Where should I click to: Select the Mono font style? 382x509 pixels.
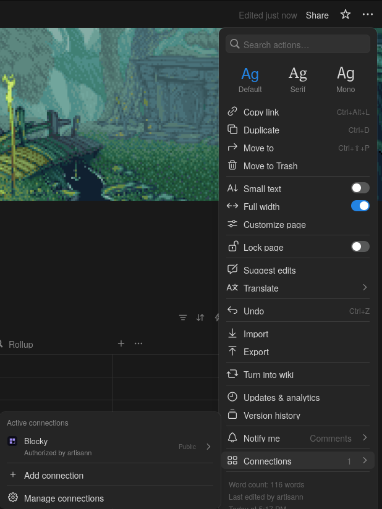coord(346,80)
